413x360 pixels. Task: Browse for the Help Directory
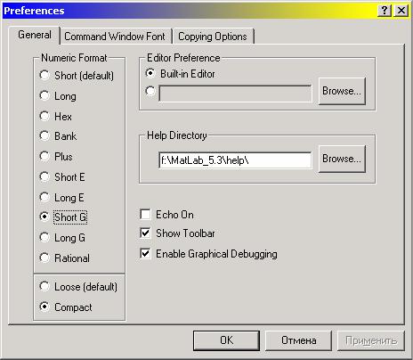(342, 159)
